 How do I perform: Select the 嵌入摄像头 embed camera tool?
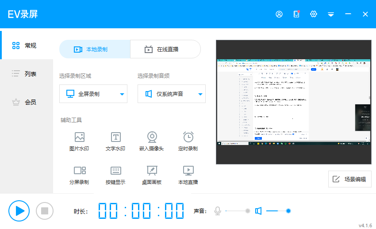click(152, 141)
